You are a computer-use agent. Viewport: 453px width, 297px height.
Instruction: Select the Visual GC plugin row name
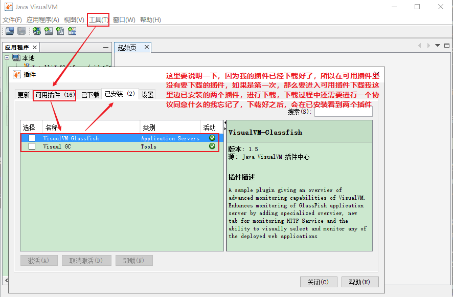tap(57, 146)
